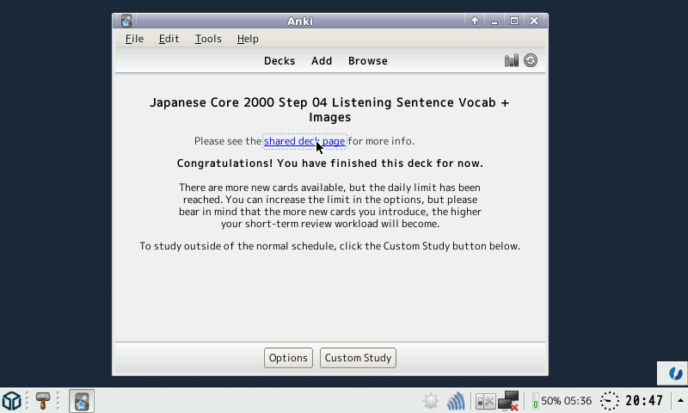Minimize the Anki window
This screenshot has width=688, height=413.
coord(494,21)
